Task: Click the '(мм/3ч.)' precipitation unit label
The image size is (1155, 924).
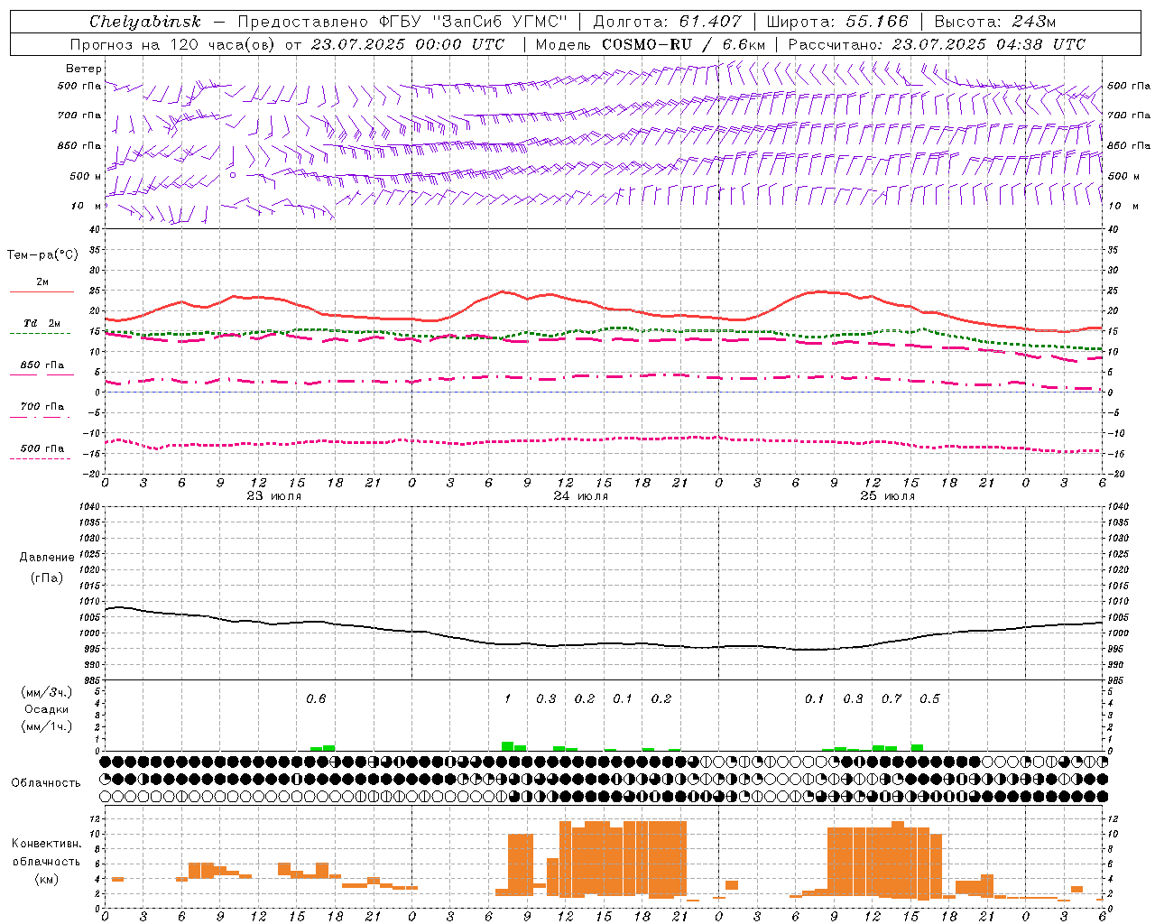Action: tap(46, 692)
